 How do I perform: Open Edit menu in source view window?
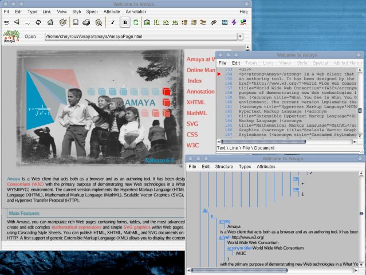point(236,63)
